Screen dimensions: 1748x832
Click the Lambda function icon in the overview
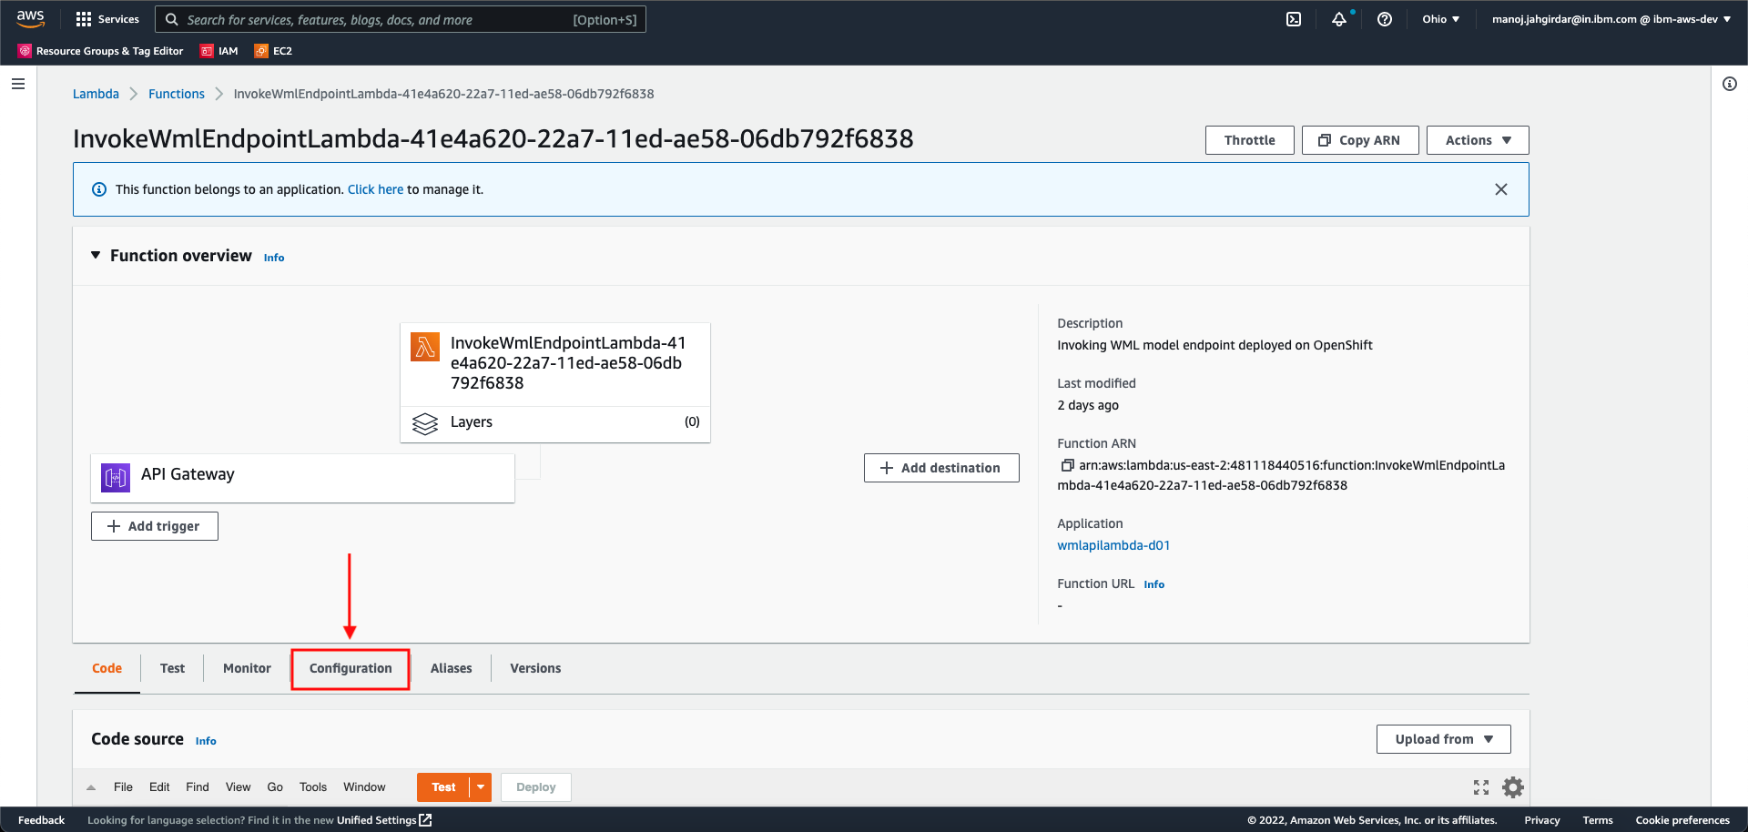pos(425,346)
